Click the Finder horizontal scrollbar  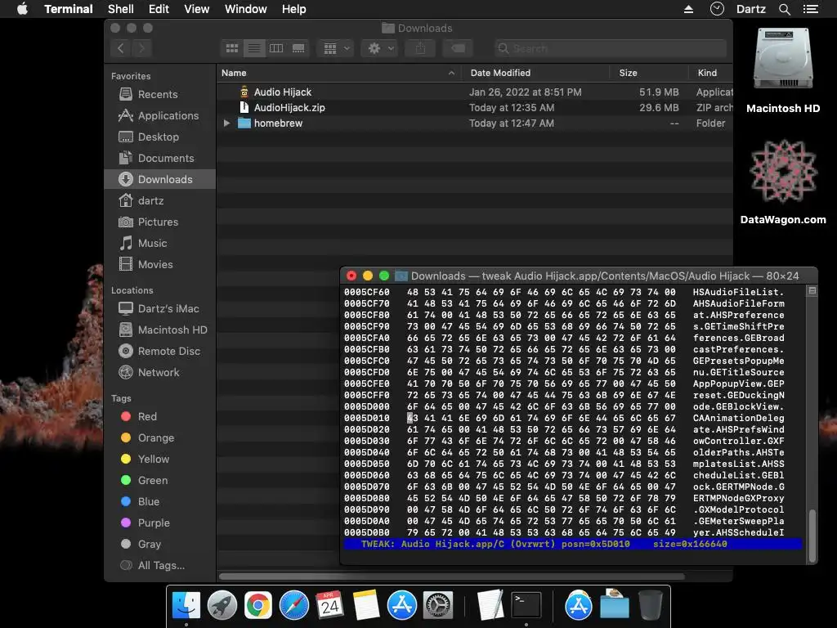451,576
